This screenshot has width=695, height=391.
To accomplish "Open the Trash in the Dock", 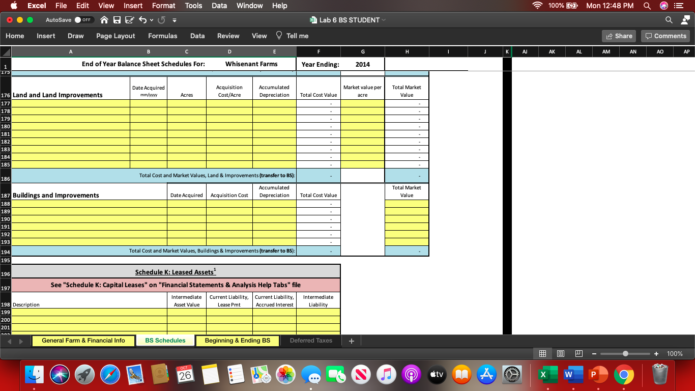I will (x=659, y=375).
